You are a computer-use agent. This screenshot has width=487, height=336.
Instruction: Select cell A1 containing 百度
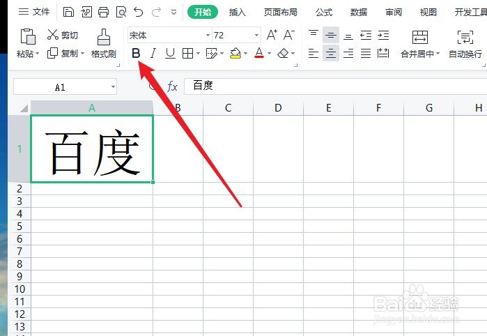92,148
